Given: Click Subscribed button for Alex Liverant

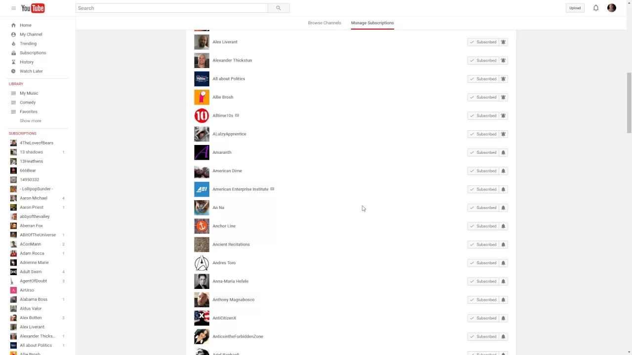Looking at the screenshot, I should (x=483, y=42).
